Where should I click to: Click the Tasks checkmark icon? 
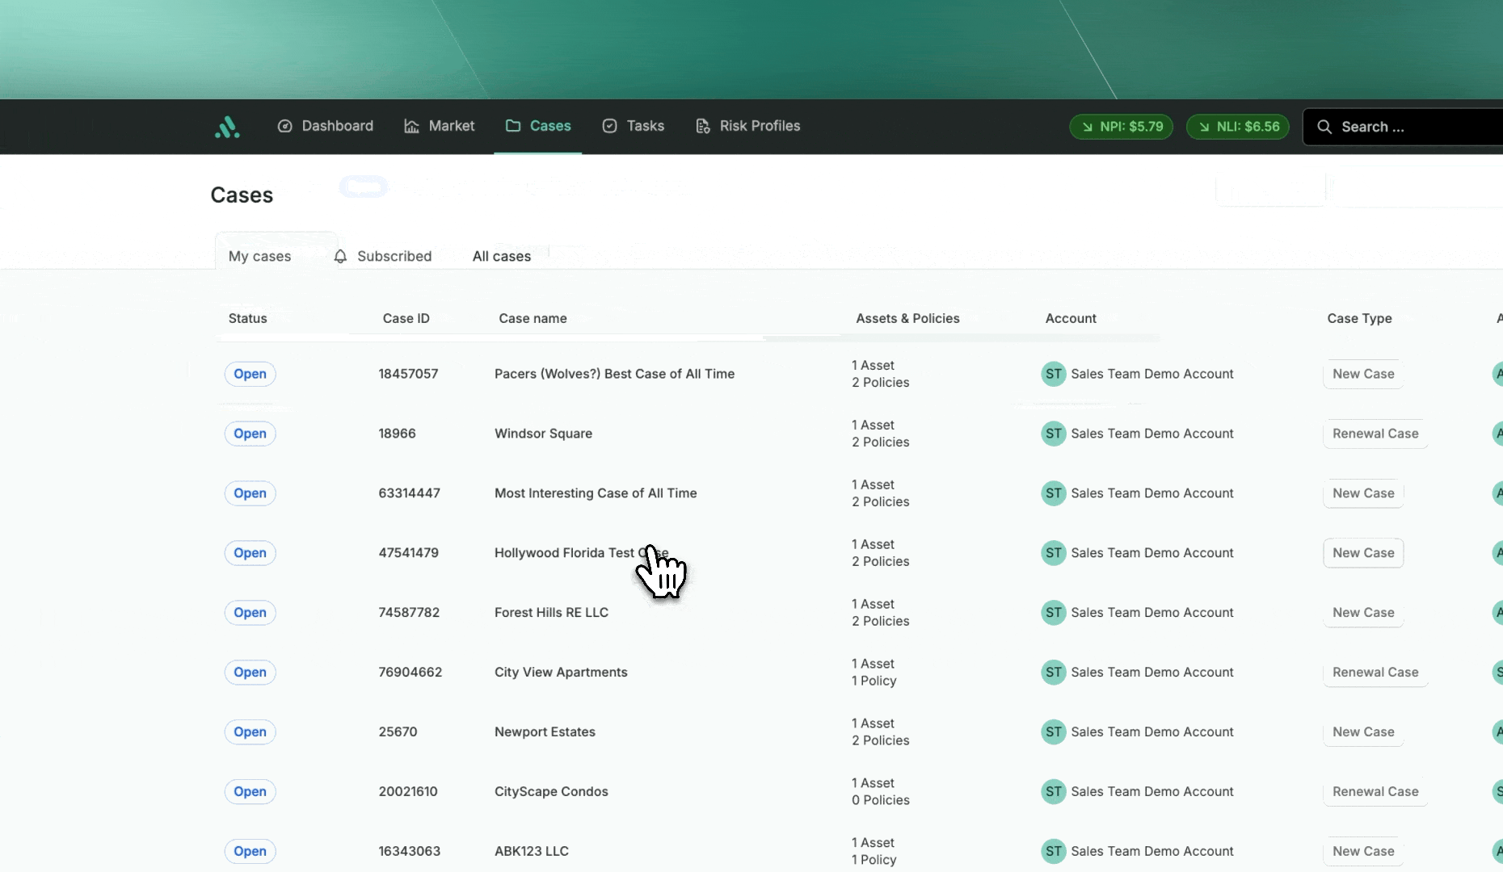[610, 126]
